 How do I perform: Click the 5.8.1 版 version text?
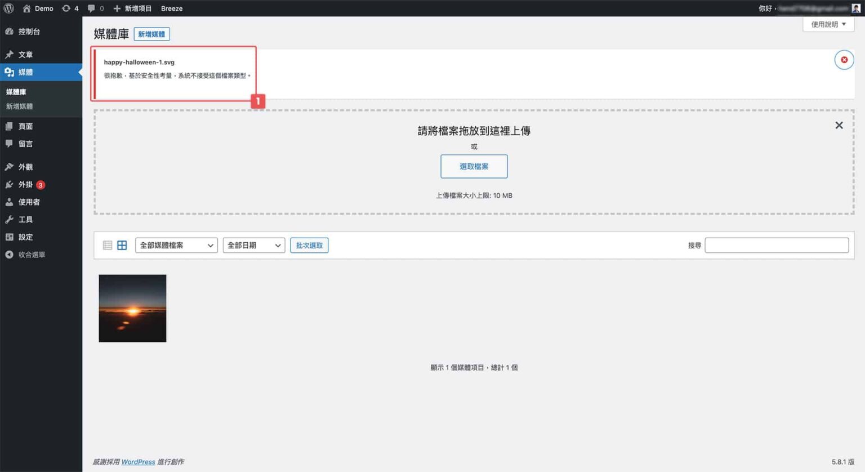[843, 462]
